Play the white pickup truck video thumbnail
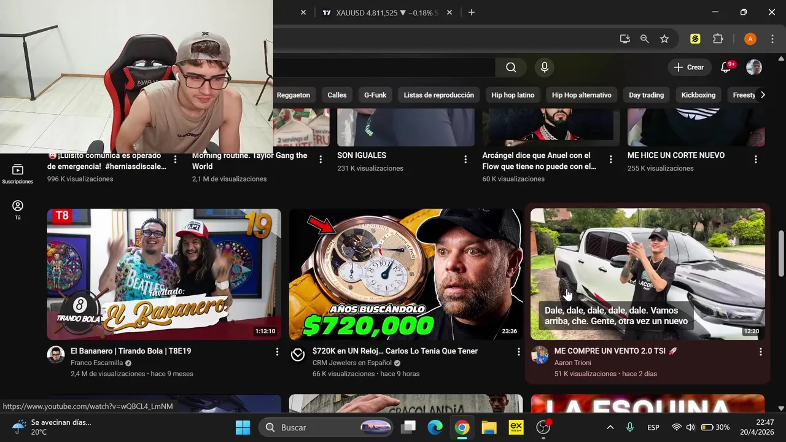 (x=648, y=274)
